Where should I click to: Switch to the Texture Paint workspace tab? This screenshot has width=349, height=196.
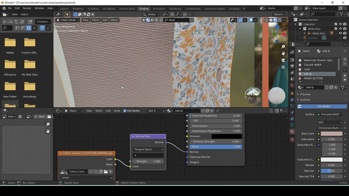127,9
